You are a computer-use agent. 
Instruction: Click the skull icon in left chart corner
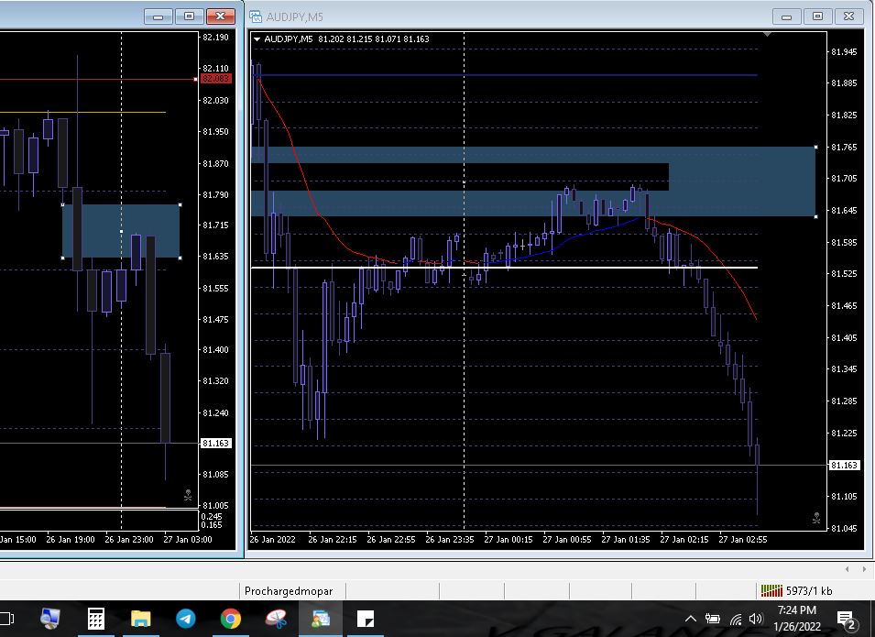pyautogui.click(x=188, y=495)
